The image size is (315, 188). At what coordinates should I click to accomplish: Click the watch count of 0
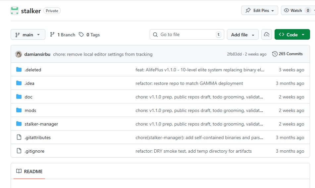[308, 11]
